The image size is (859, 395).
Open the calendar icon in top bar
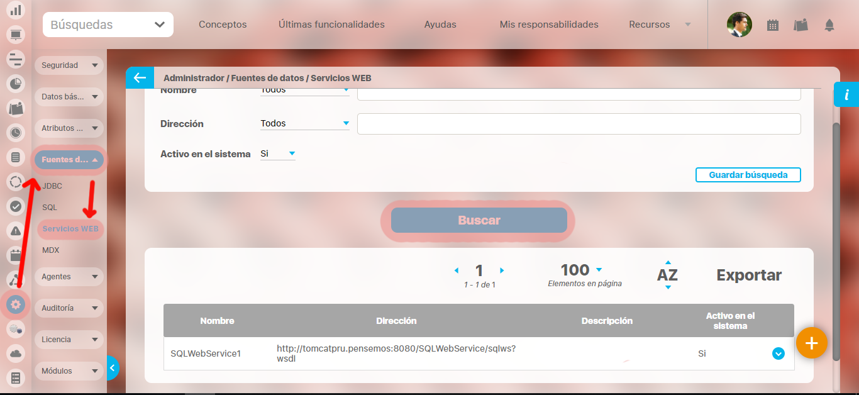(773, 25)
